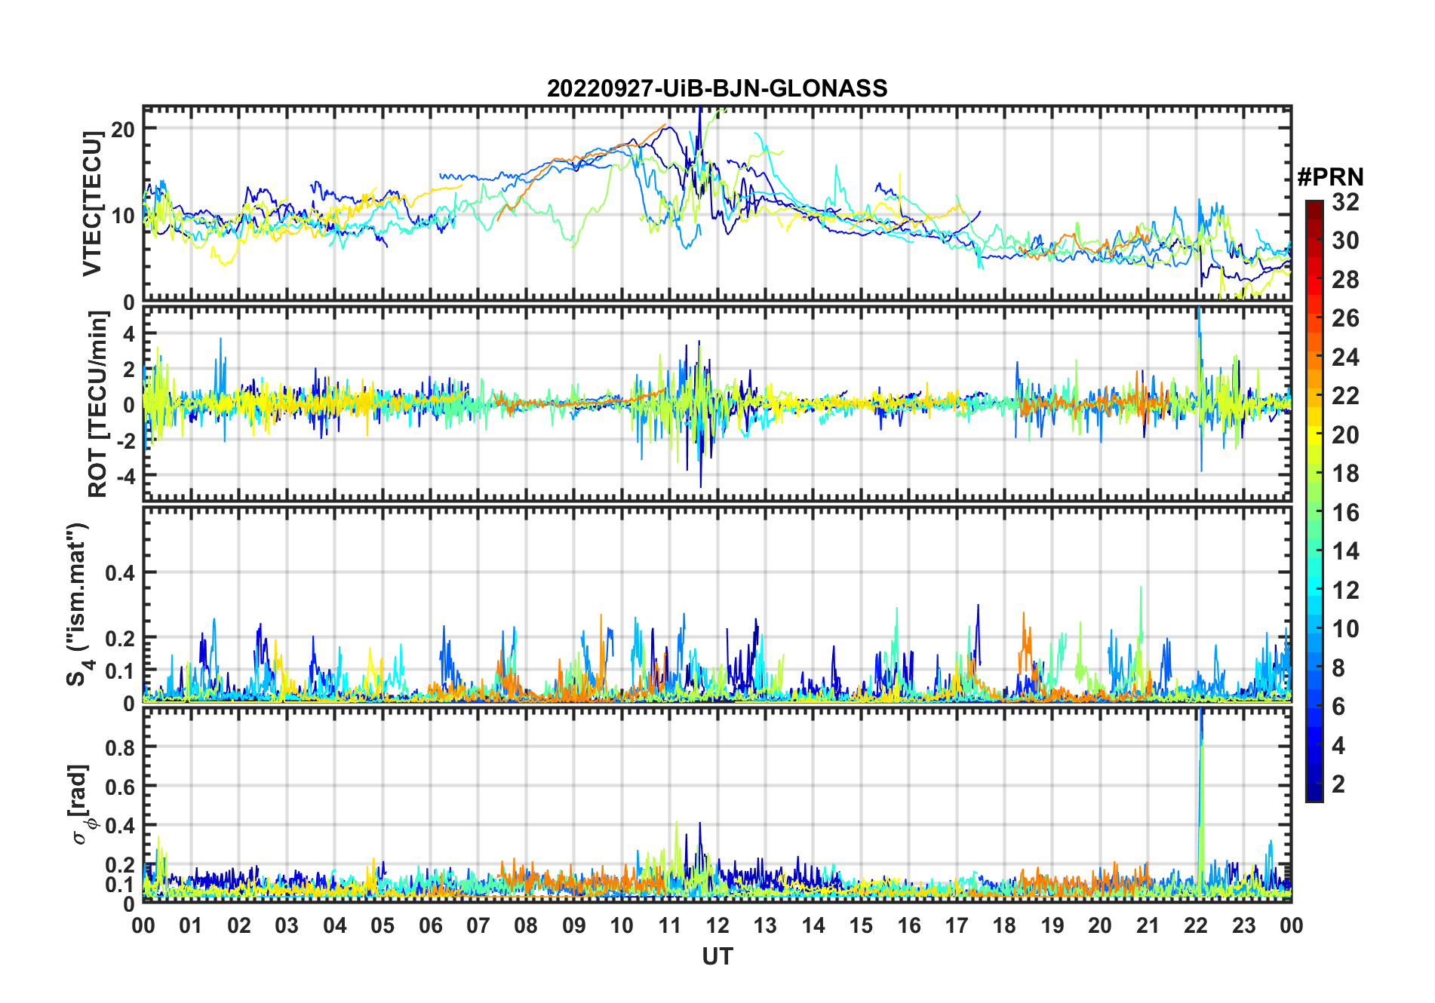The height and width of the screenshot is (1003, 1435).
Task: Click the 0.8 tick on the sigma-phi axis
Action: click(120, 747)
